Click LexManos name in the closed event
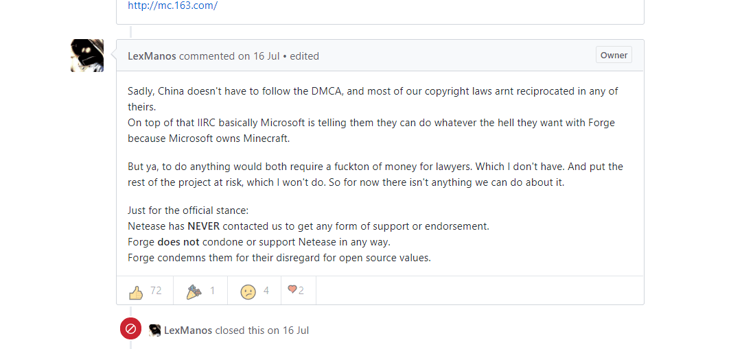The image size is (742, 349). [188, 330]
